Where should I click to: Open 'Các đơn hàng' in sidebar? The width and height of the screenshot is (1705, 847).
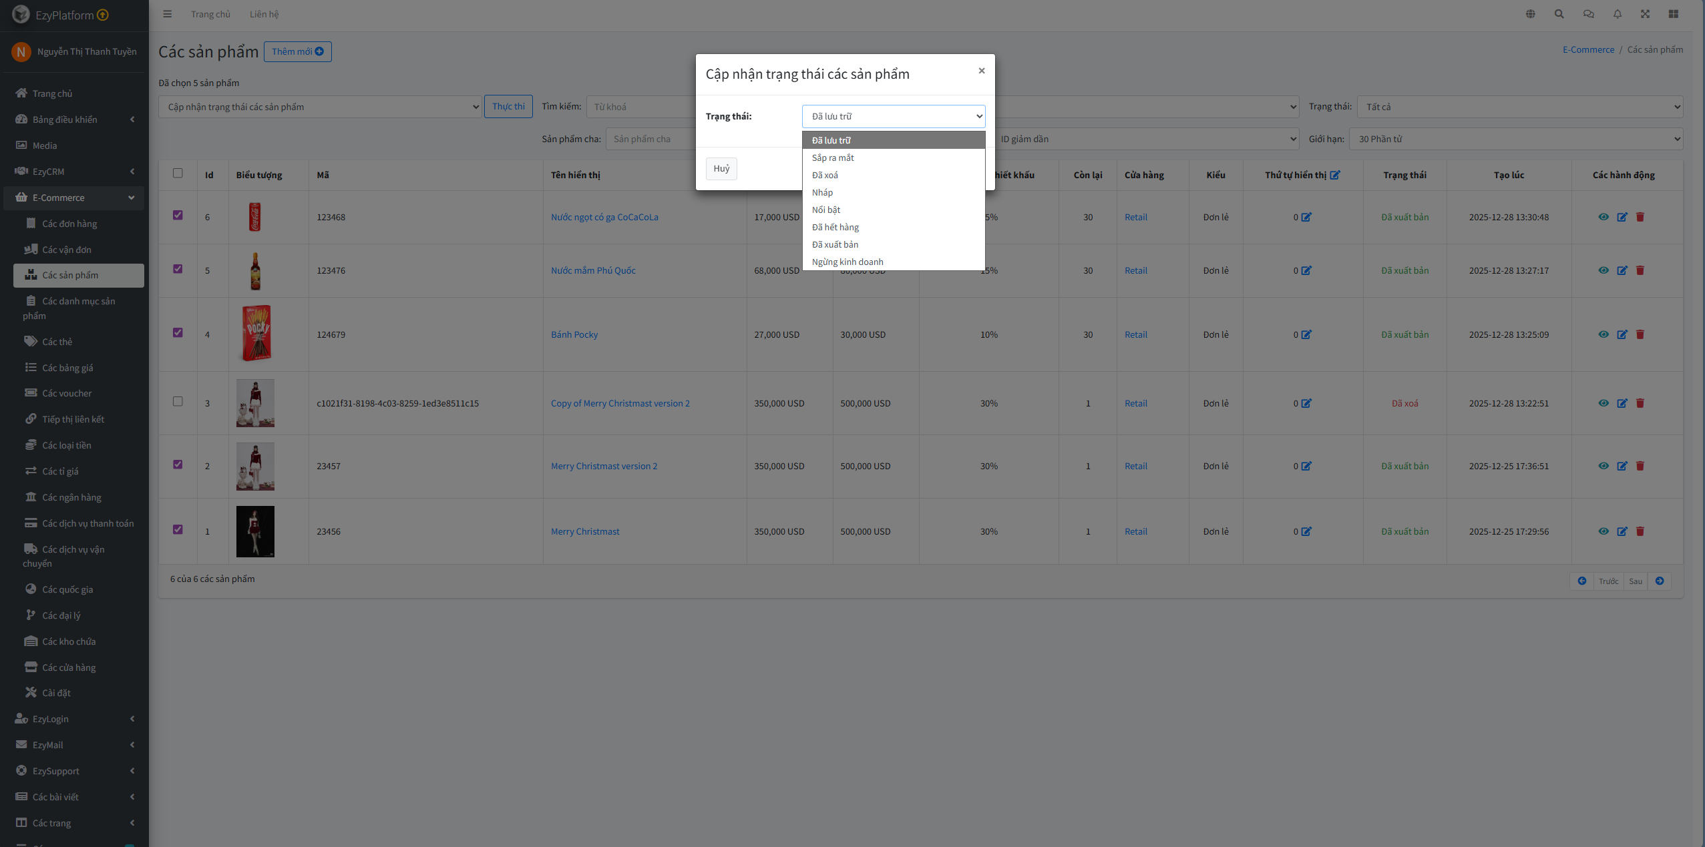[69, 224]
